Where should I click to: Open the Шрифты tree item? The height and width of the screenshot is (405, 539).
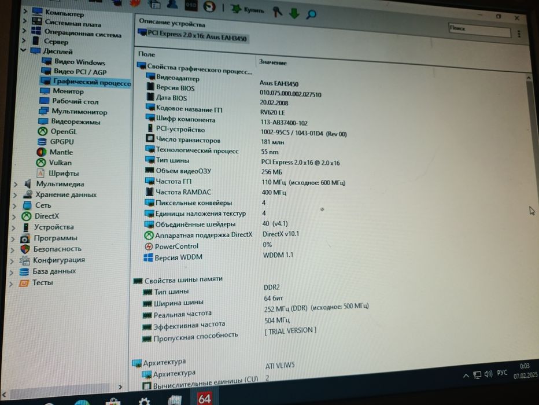tap(57, 173)
